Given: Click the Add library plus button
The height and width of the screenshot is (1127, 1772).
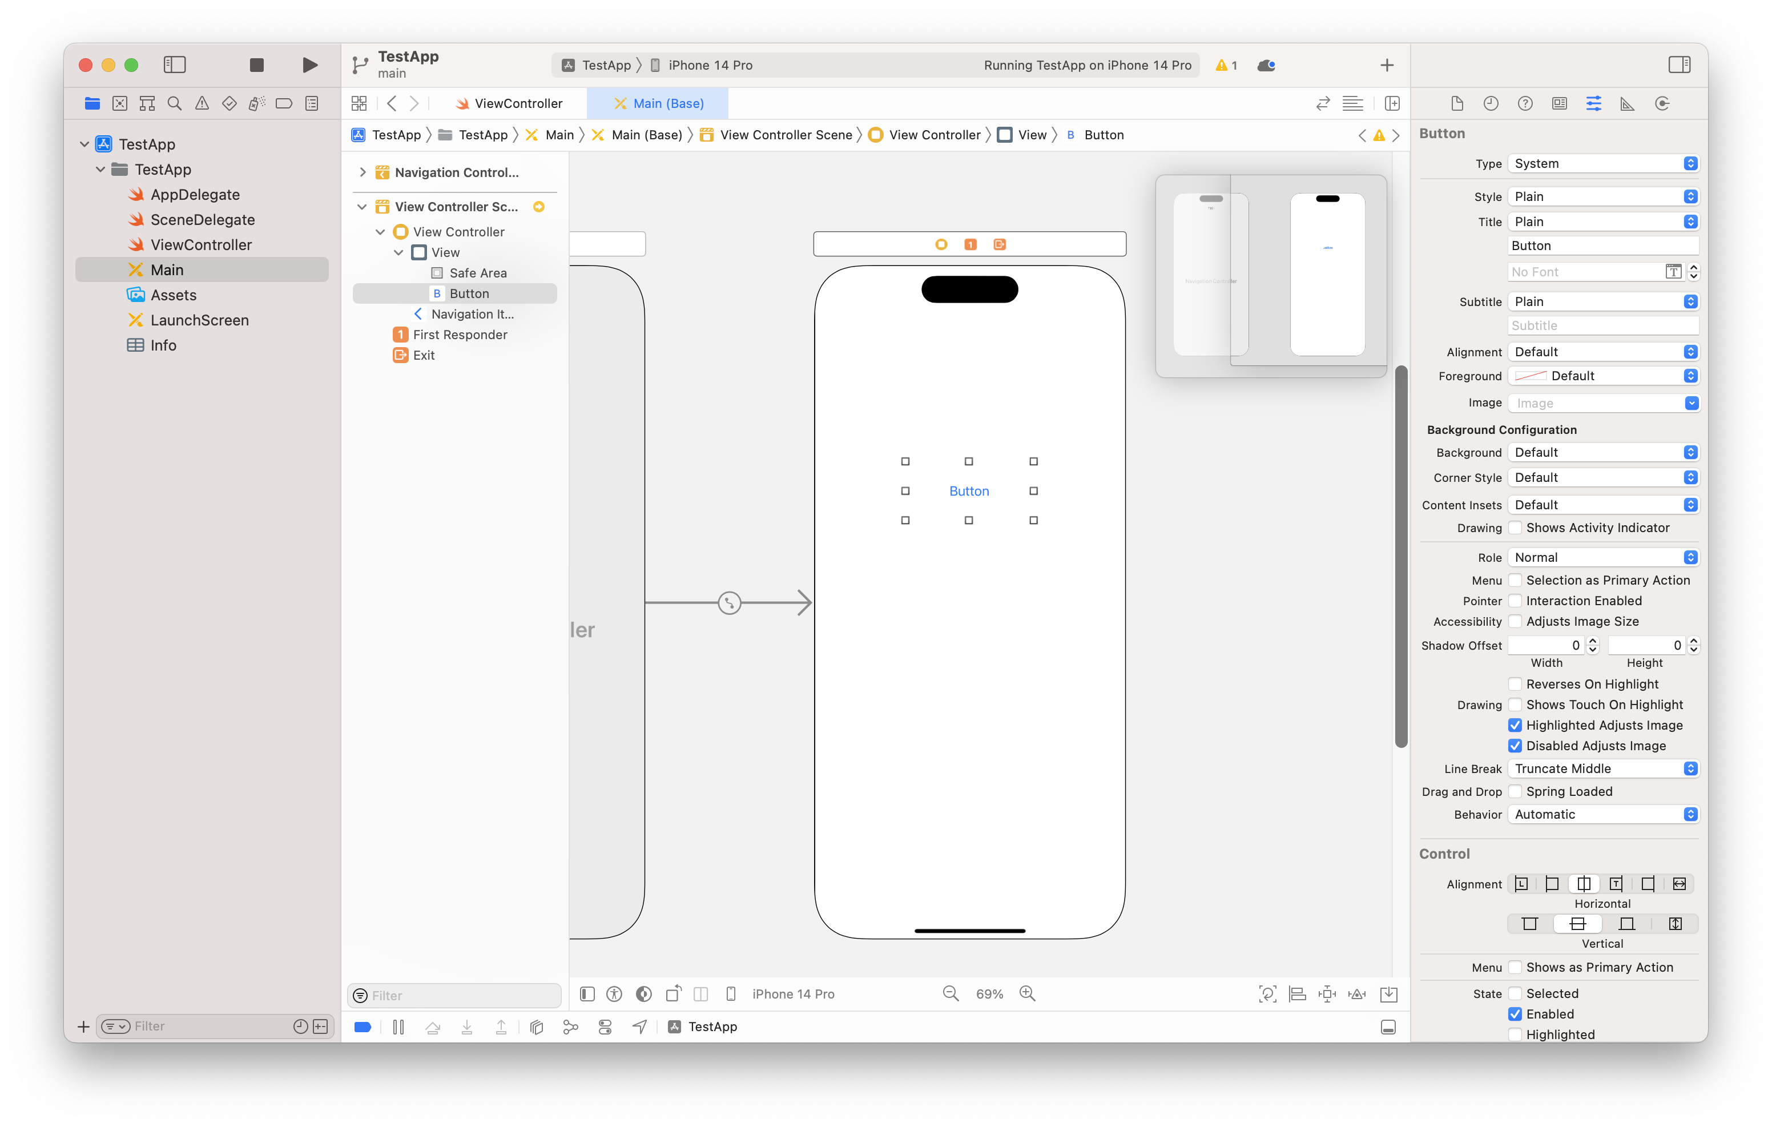Looking at the screenshot, I should pos(1387,65).
